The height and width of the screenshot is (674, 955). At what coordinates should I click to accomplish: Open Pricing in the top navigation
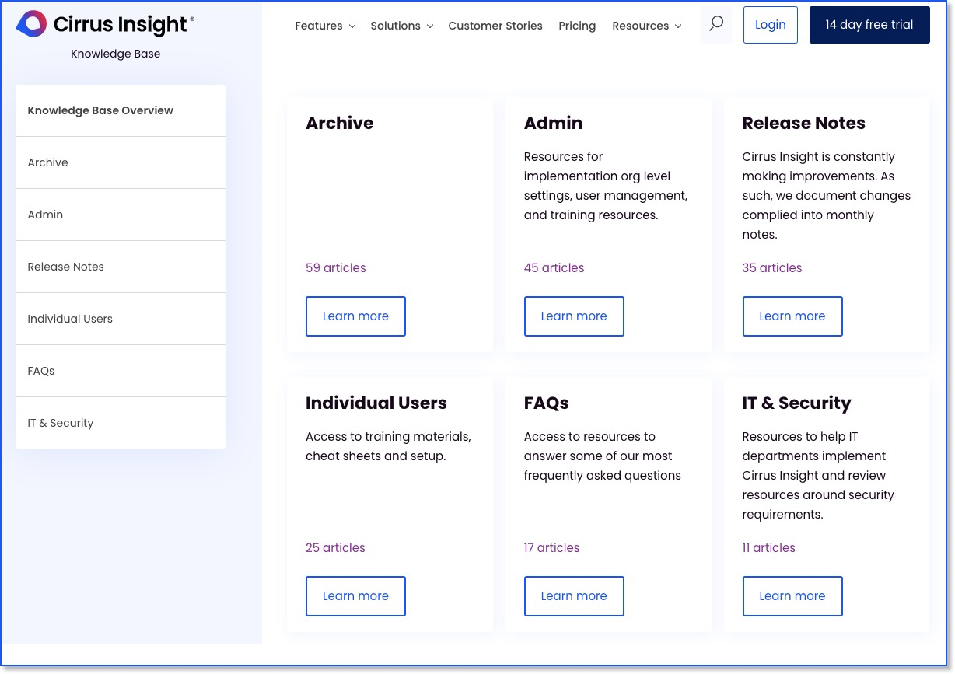(577, 26)
